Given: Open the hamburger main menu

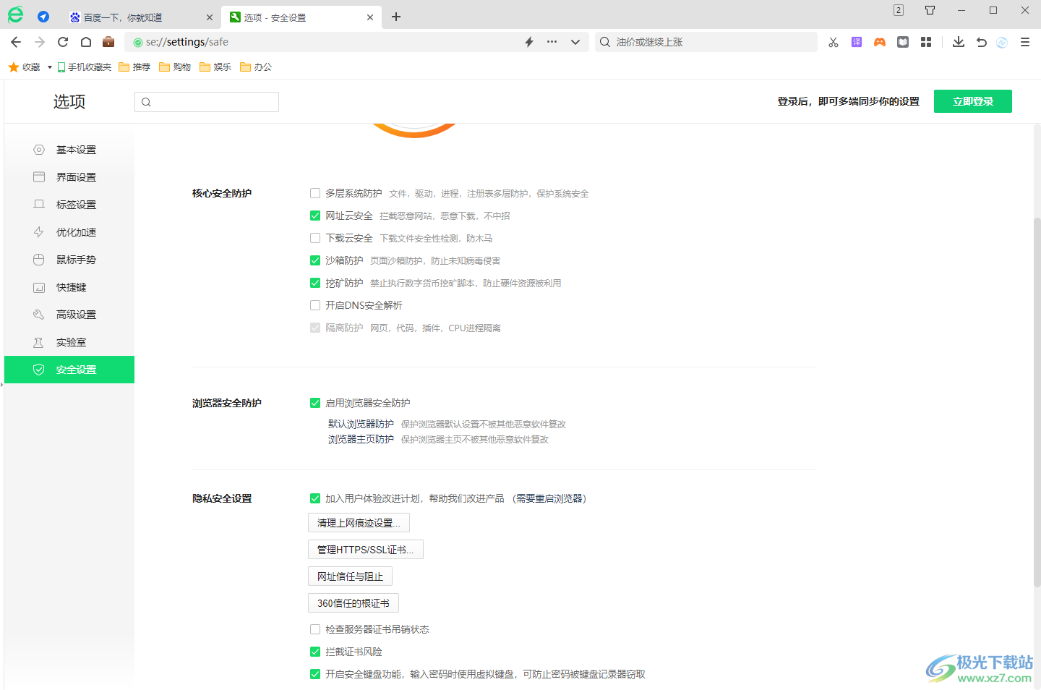Looking at the screenshot, I should click(1025, 42).
